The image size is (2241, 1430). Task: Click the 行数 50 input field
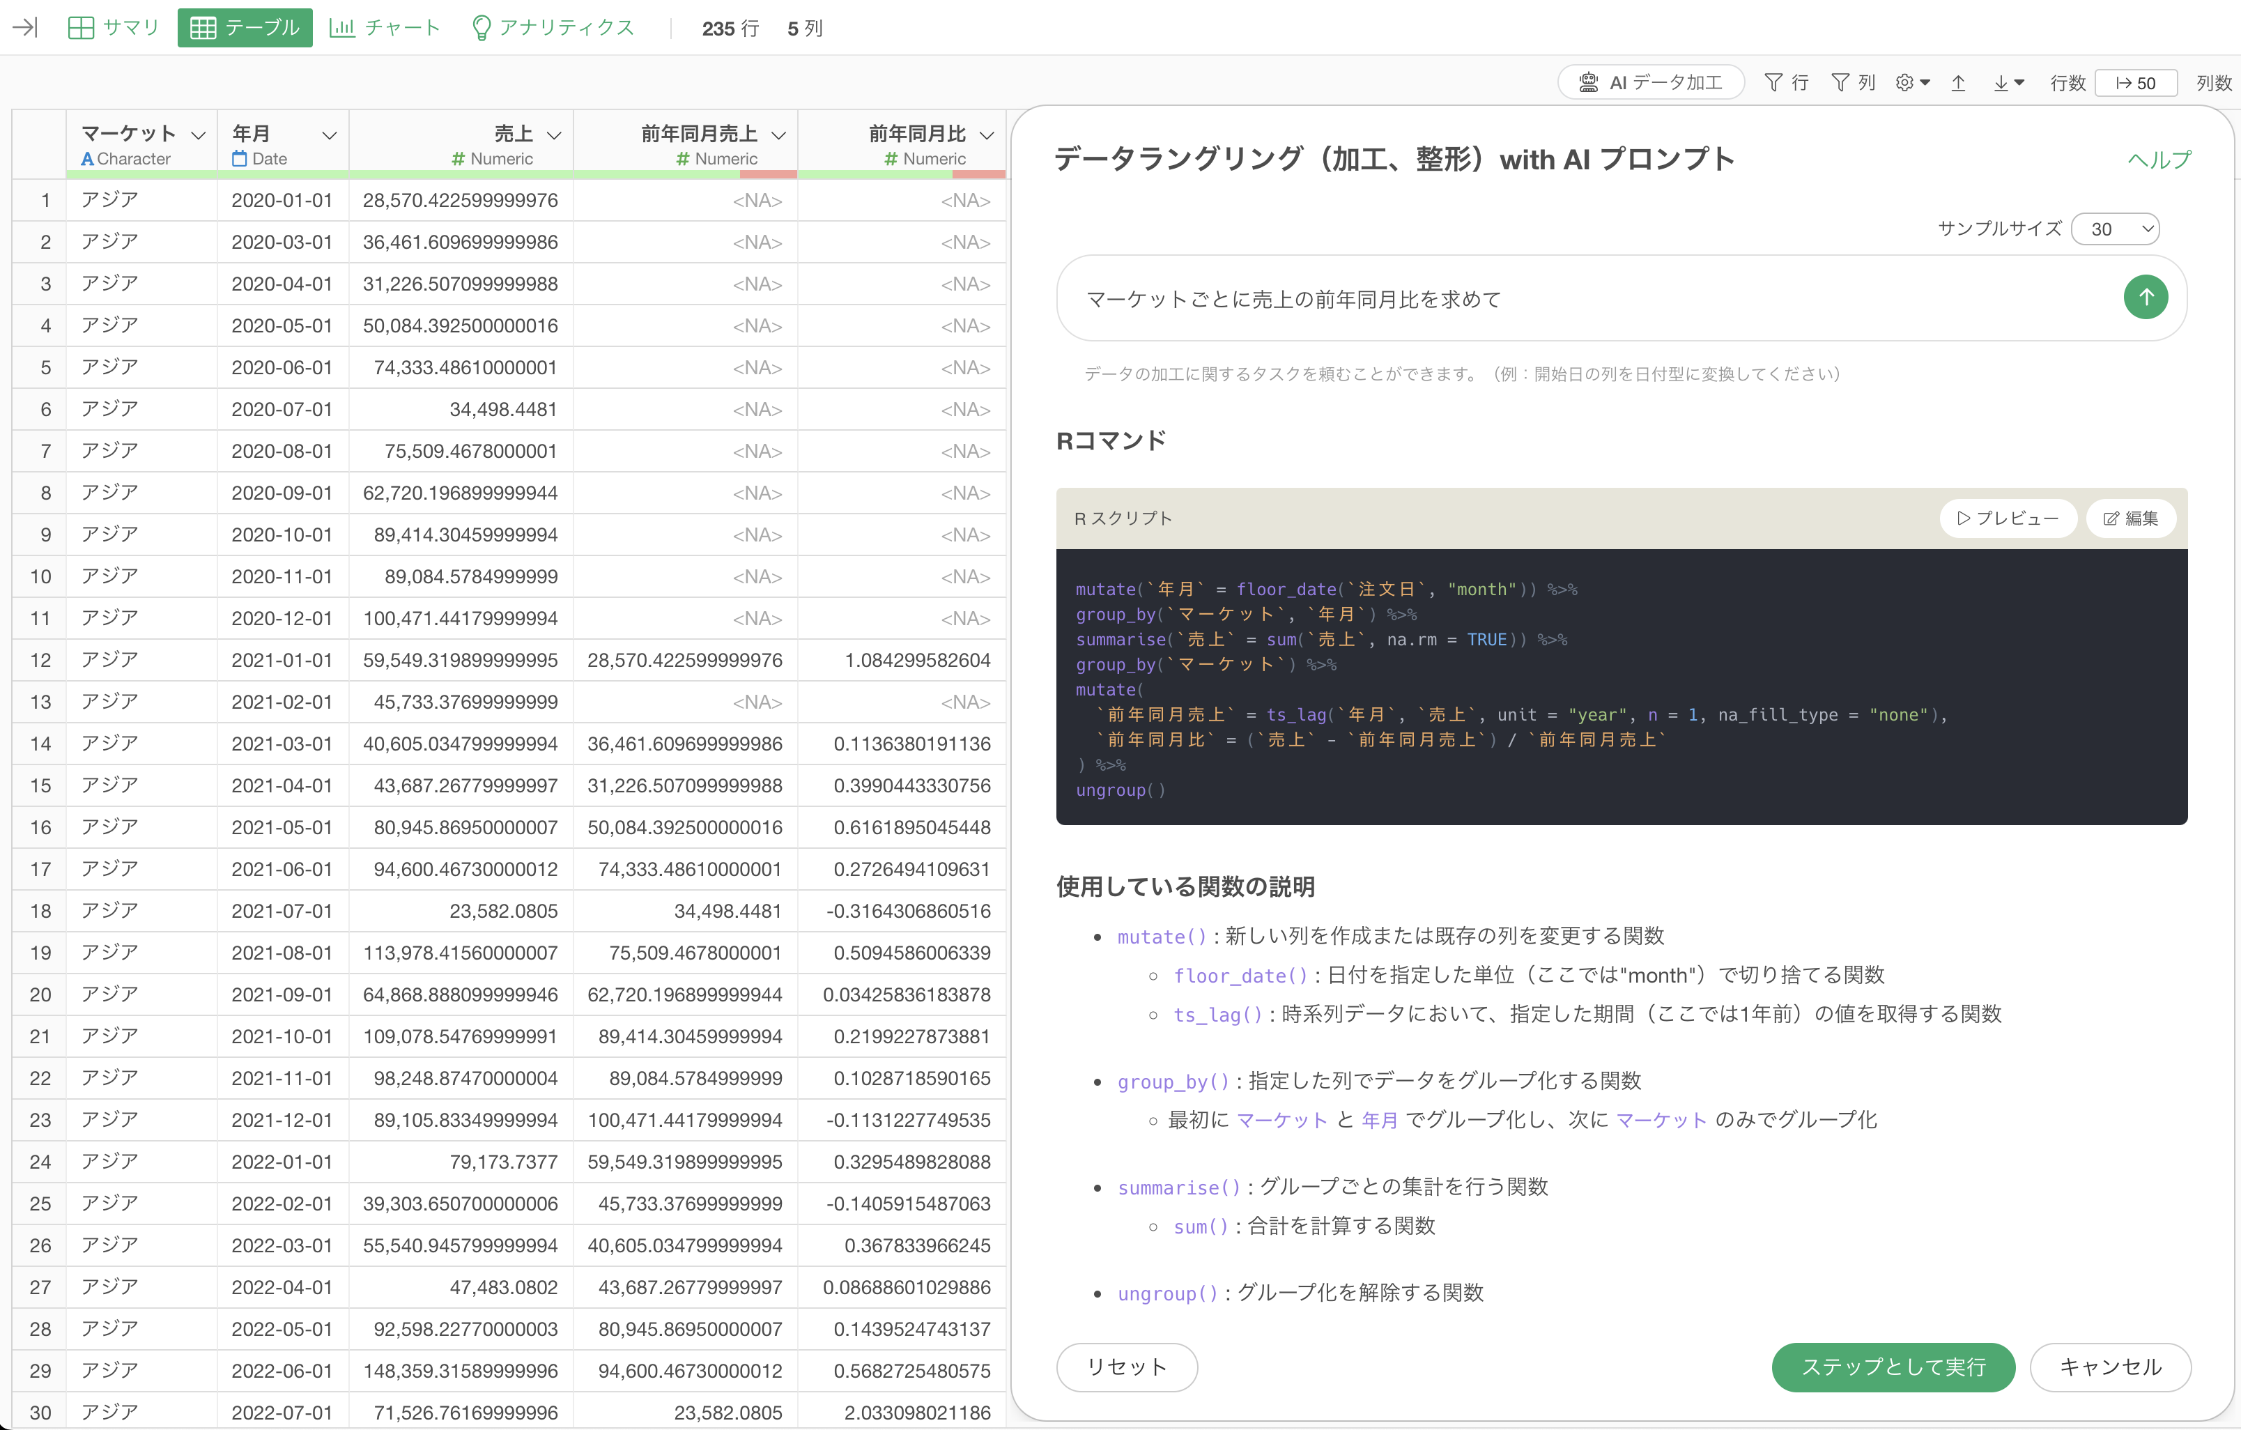tap(2136, 83)
